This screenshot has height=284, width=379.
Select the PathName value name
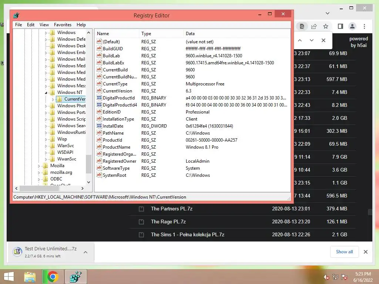113,133
